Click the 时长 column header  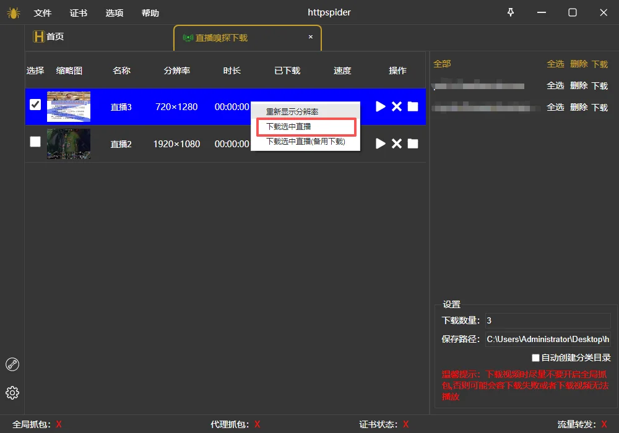(x=232, y=71)
